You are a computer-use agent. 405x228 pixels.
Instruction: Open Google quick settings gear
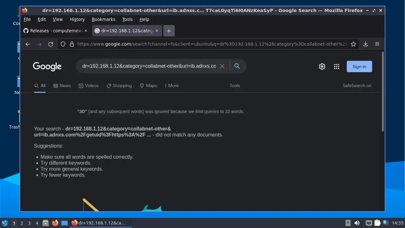click(x=322, y=66)
